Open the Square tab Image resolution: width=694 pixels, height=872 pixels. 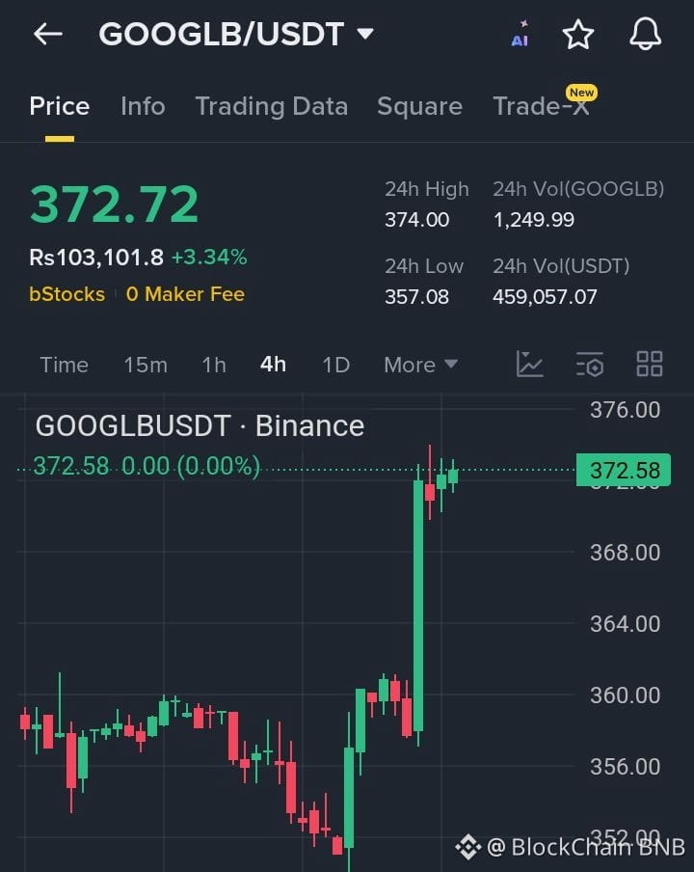(x=419, y=106)
